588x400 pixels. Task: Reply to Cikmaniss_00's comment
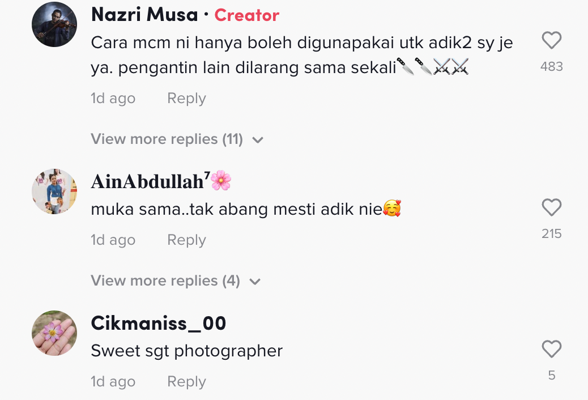[x=186, y=382]
